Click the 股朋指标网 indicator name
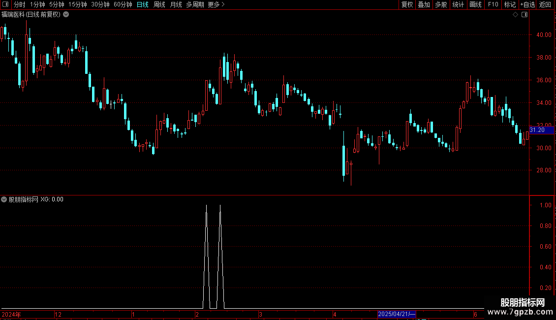 (24, 199)
